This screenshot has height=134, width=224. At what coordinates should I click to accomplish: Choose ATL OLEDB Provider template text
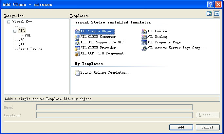pyautogui.click(x=98, y=48)
